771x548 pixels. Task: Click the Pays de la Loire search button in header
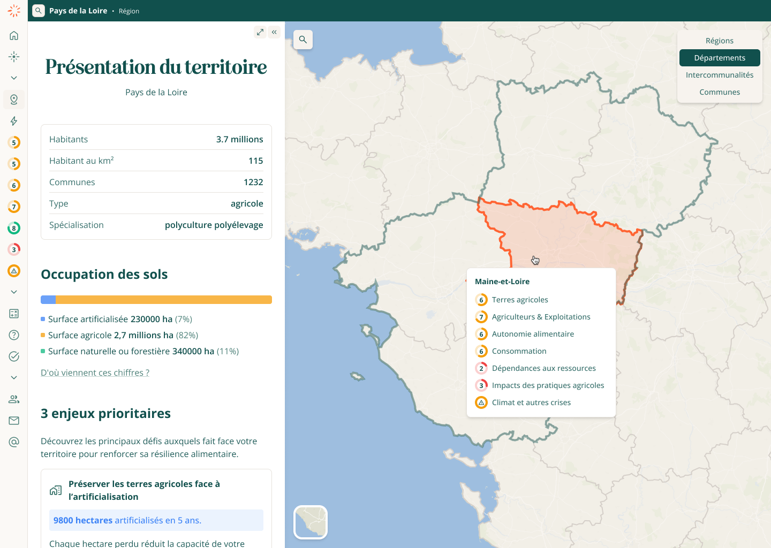pyautogui.click(x=39, y=11)
